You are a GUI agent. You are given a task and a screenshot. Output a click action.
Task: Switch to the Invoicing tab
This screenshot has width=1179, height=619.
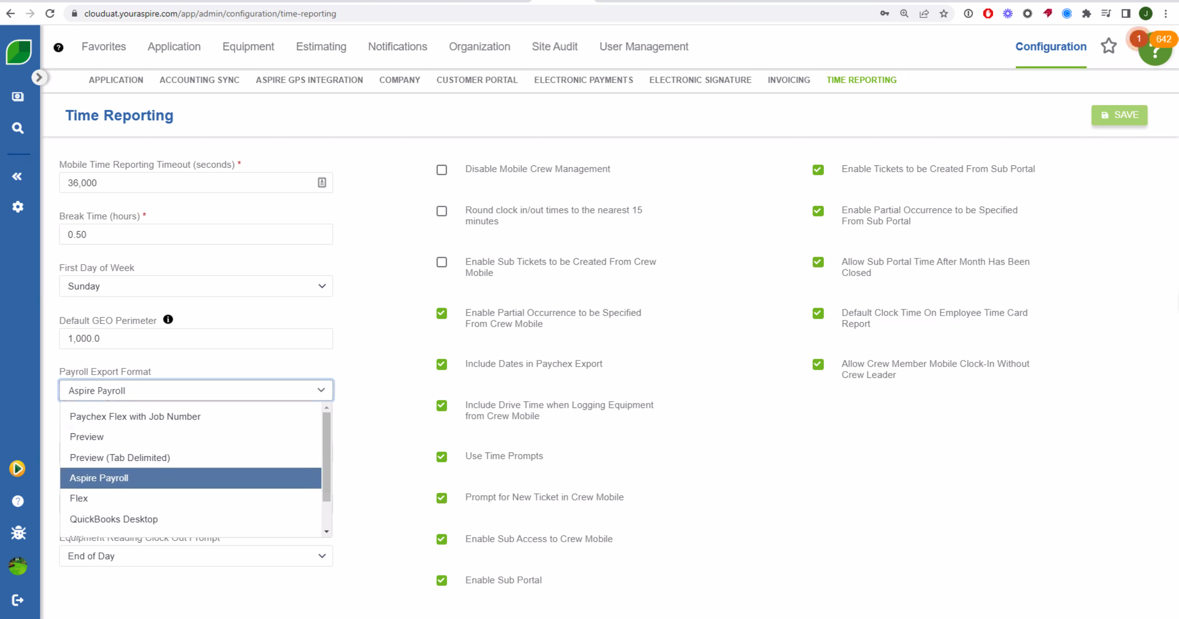click(x=789, y=80)
